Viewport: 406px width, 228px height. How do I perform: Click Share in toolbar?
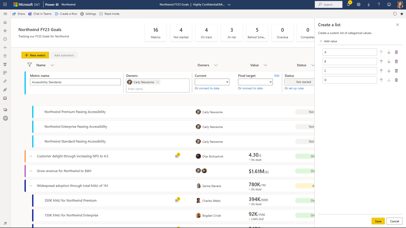tap(18, 14)
